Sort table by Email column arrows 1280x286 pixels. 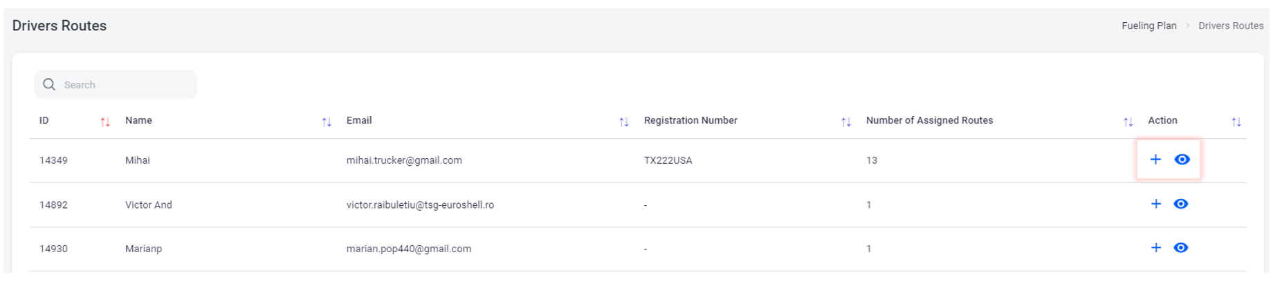pos(623,122)
